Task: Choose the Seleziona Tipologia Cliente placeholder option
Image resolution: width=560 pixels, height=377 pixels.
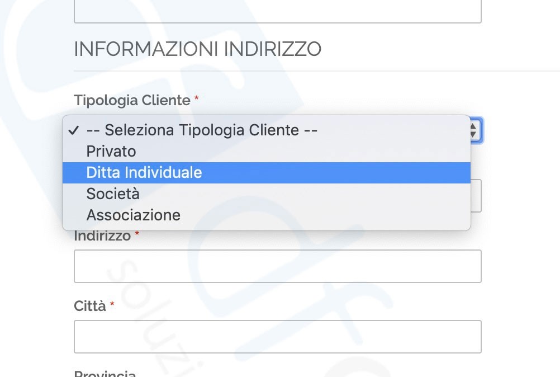Action: (267, 130)
